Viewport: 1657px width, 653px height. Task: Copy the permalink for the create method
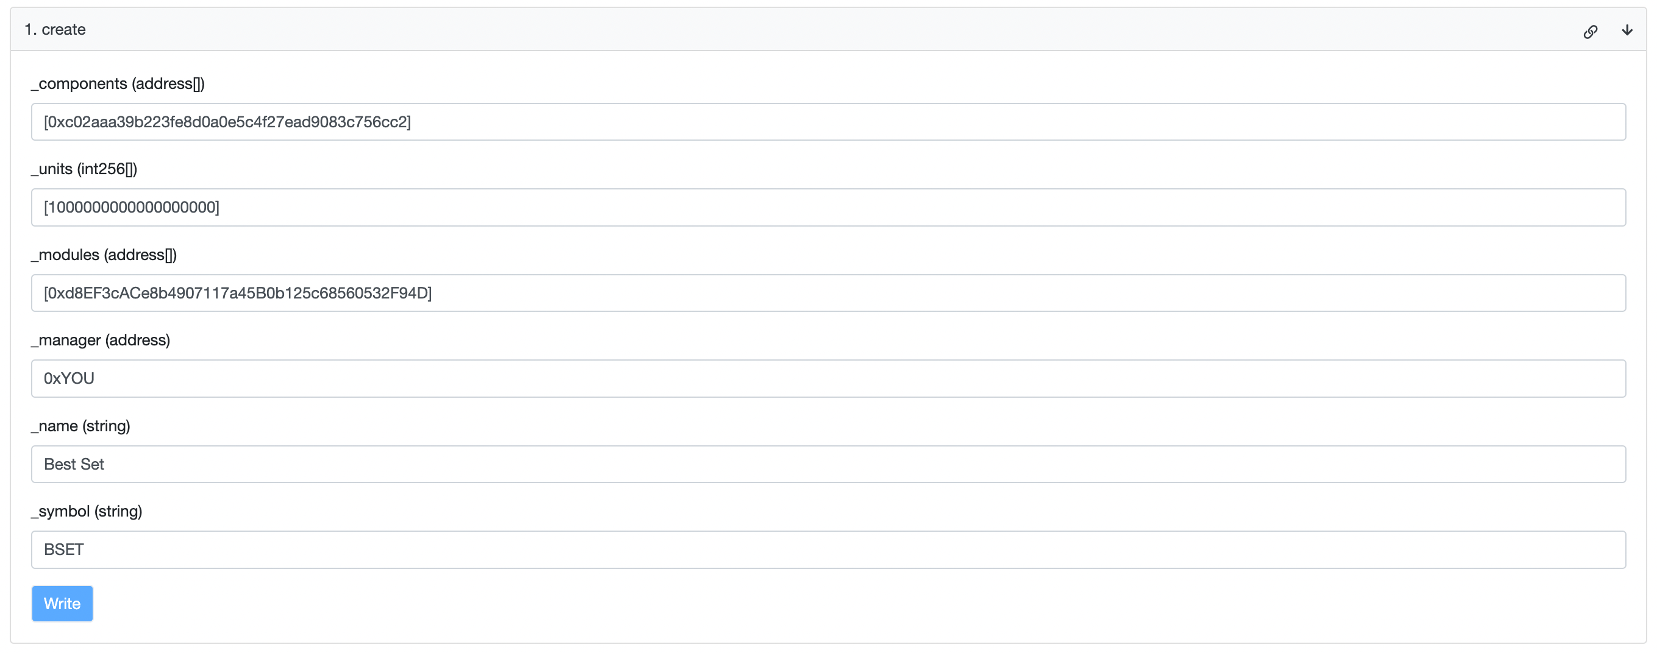1590,32
